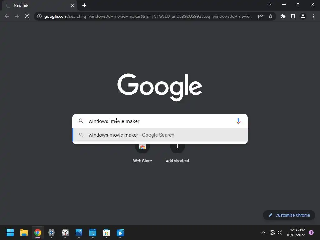Click the magnifier icon in search box
The width and height of the screenshot is (320, 240).
coord(81,121)
